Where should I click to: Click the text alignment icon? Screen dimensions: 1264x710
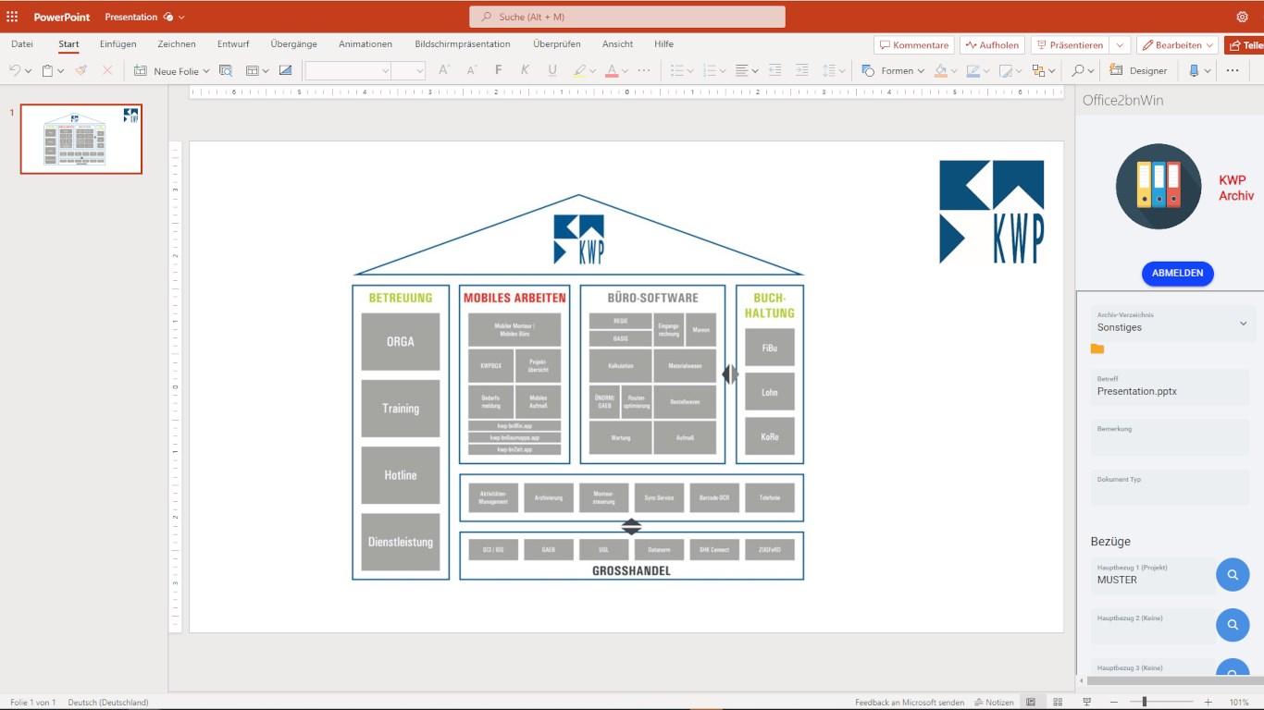click(x=741, y=70)
